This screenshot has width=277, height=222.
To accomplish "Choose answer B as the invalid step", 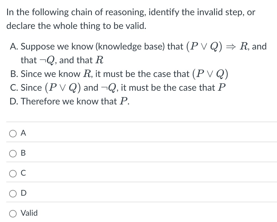I will pyautogui.click(x=13, y=153).
